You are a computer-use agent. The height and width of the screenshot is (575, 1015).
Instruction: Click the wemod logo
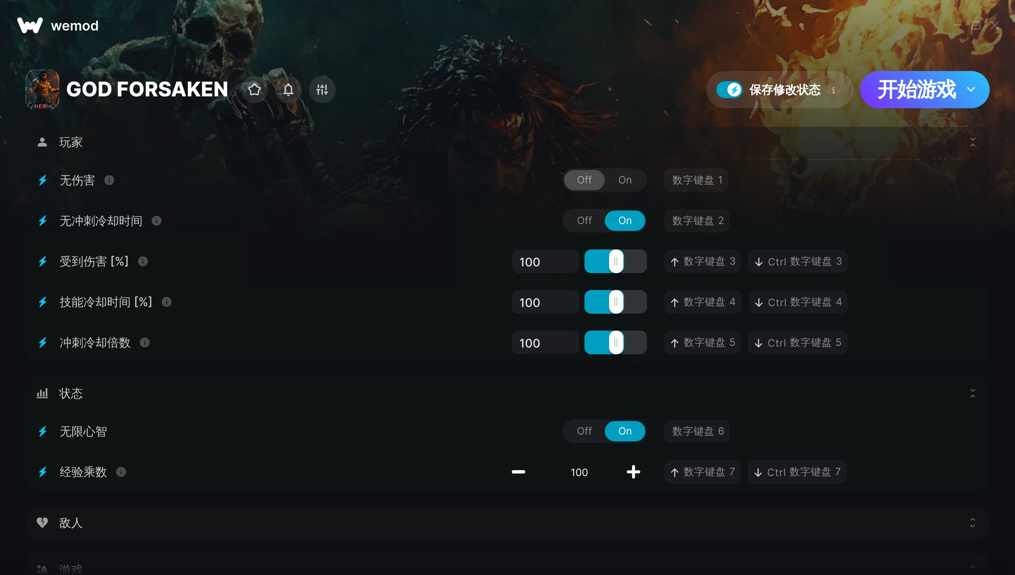click(x=30, y=25)
